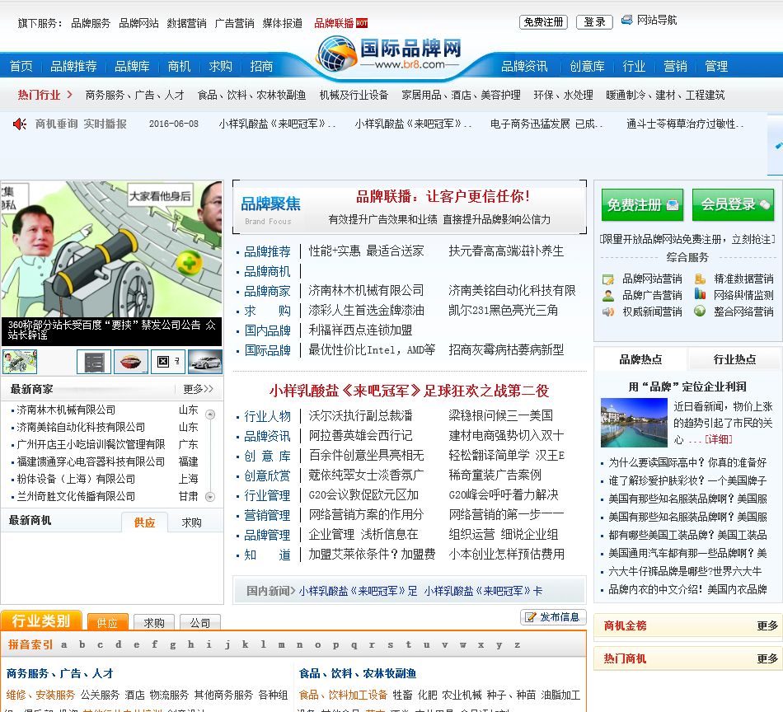Click the megaphone icon for 权威新闻营销

coord(608,311)
